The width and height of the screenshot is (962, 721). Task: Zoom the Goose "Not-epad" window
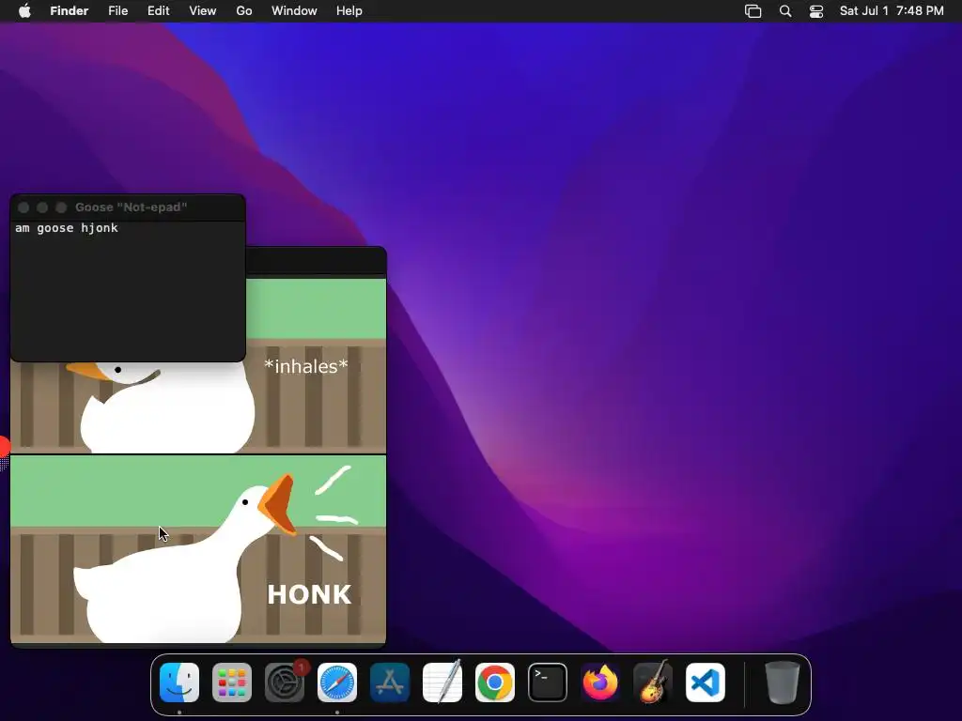pyautogui.click(x=61, y=207)
